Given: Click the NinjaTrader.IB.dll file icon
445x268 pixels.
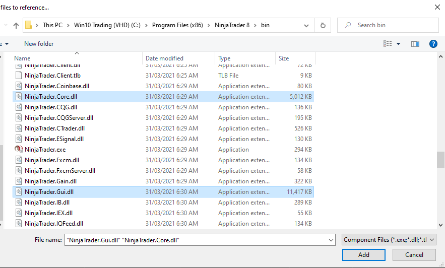Looking at the screenshot, I should (x=19, y=203).
